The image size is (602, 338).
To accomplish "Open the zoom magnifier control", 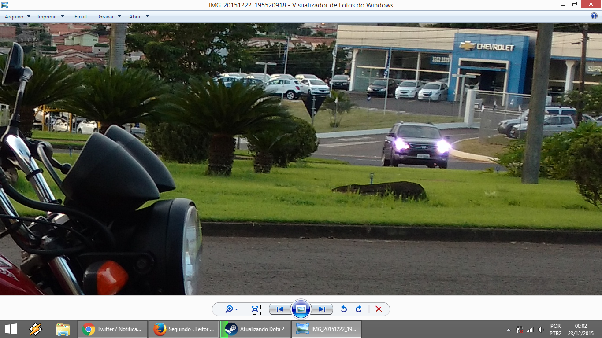I will (231, 309).
